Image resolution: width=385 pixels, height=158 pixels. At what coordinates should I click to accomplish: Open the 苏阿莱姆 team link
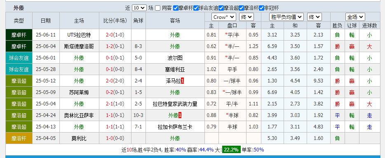79,92
